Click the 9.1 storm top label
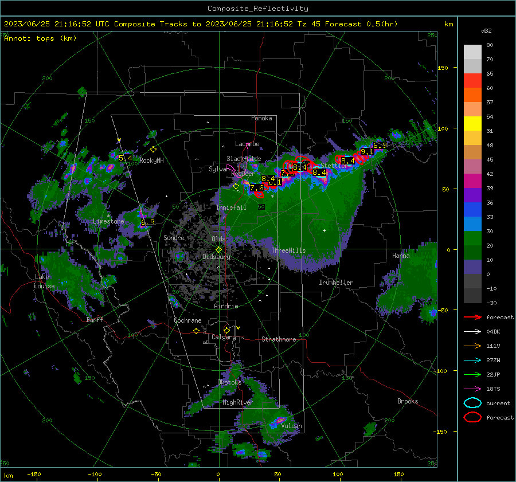Screen dimensions: 516x482 [x=368, y=152]
